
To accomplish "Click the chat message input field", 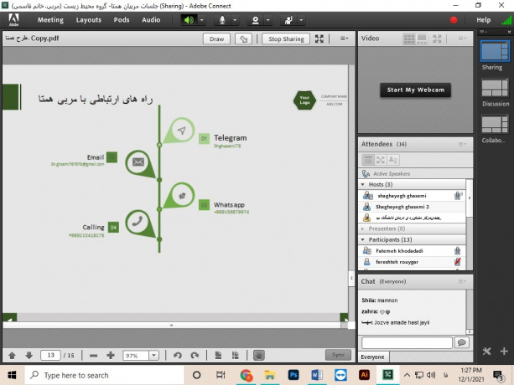I will click(407, 343).
